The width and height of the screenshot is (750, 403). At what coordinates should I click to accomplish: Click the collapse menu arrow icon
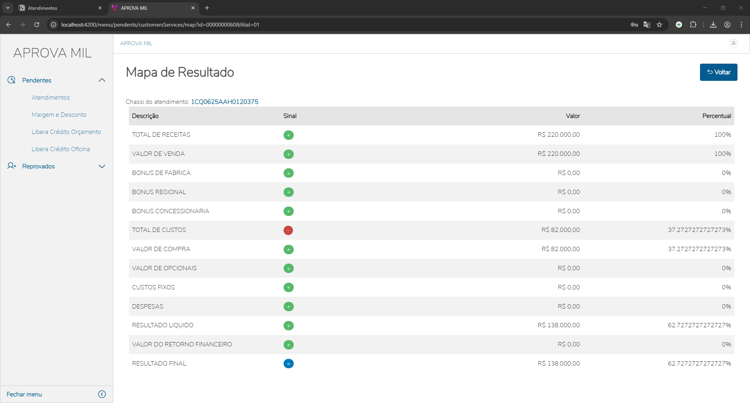(102, 394)
